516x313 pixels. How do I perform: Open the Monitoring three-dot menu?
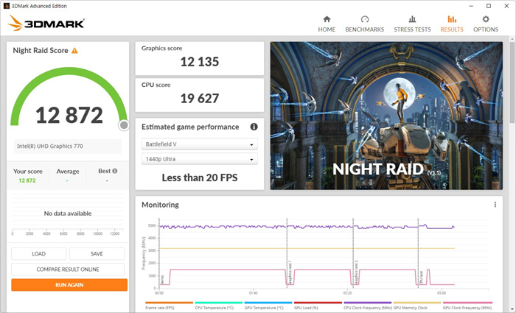tap(495, 205)
